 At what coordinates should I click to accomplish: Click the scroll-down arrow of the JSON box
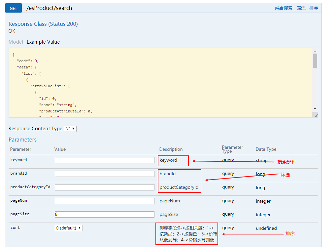click(x=315, y=109)
